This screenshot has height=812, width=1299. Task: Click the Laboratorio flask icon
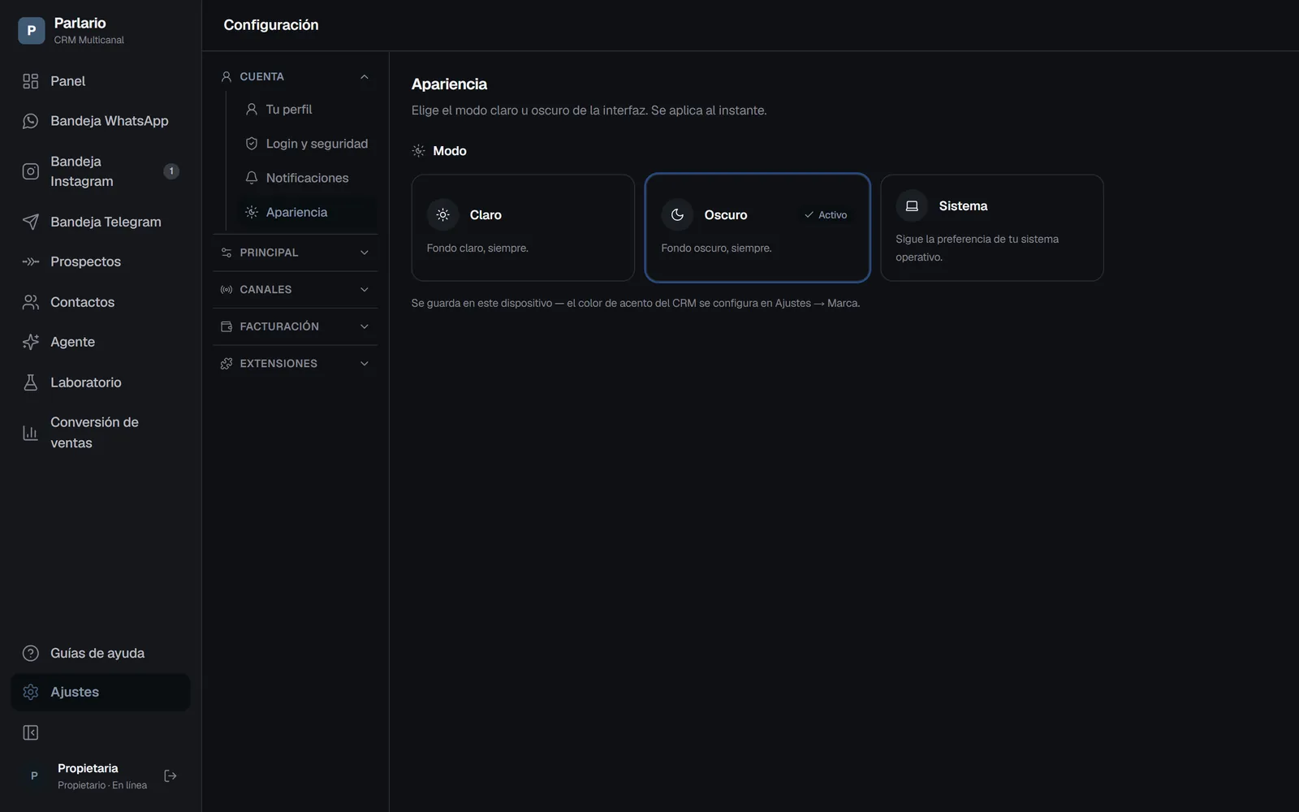click(x=31, y=382)
